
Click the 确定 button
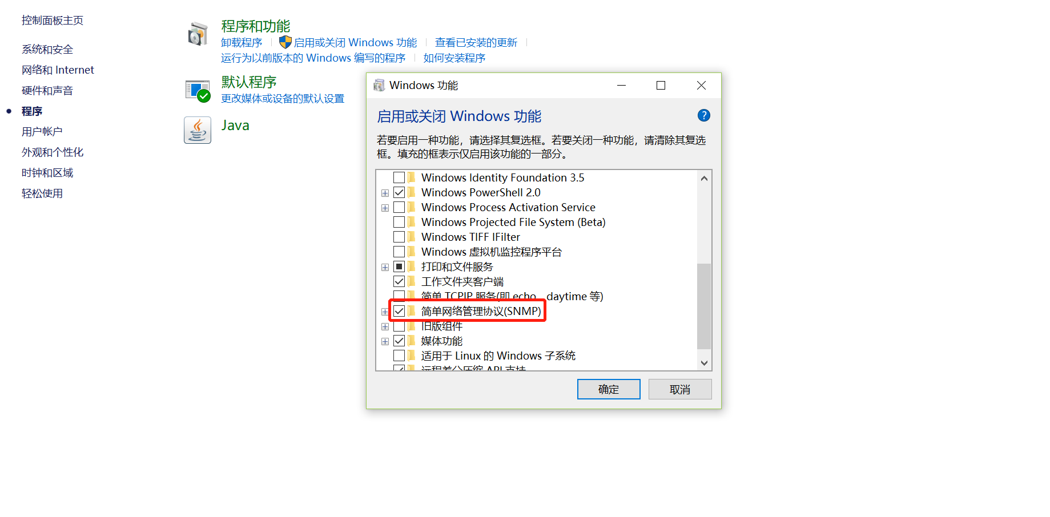pos(609,389)
